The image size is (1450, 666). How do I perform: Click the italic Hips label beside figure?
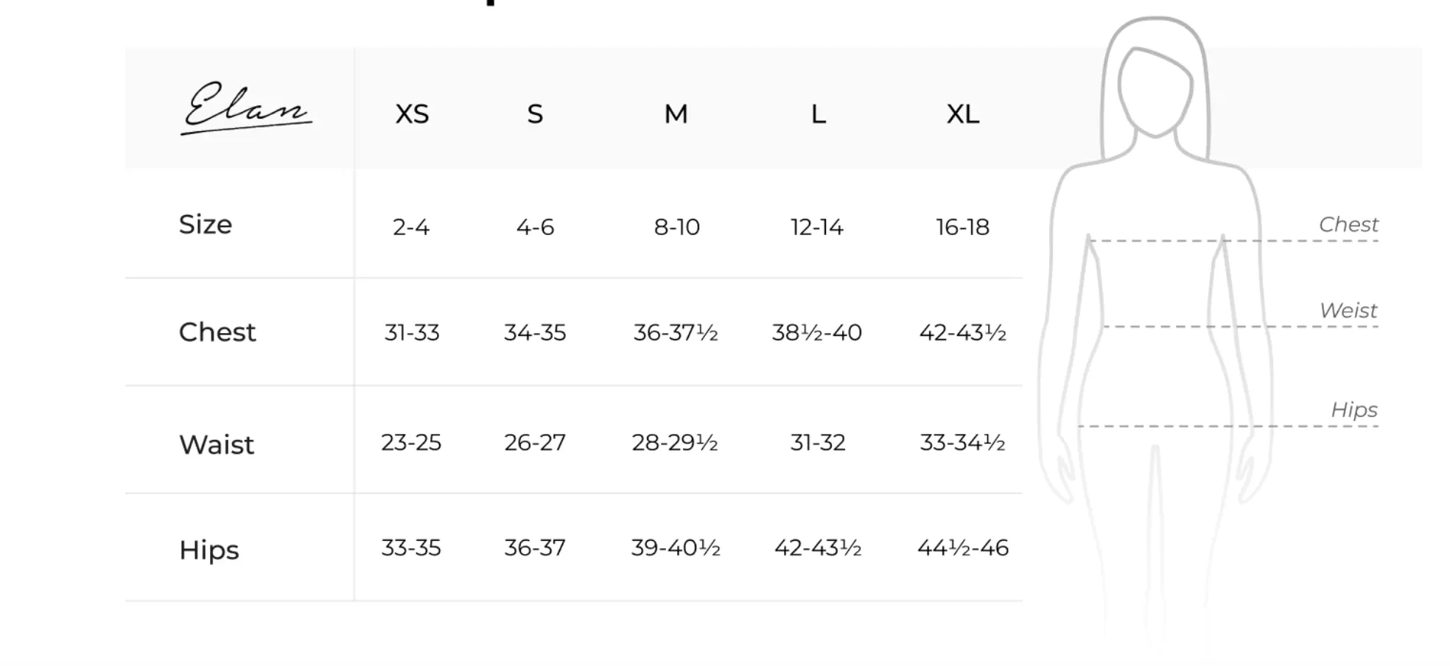click(1354, 410)
